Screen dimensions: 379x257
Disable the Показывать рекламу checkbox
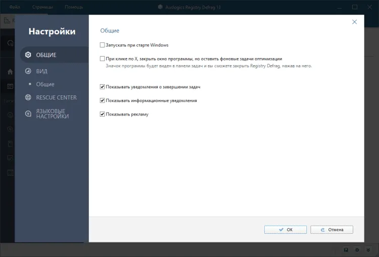[x=102, y=114]
